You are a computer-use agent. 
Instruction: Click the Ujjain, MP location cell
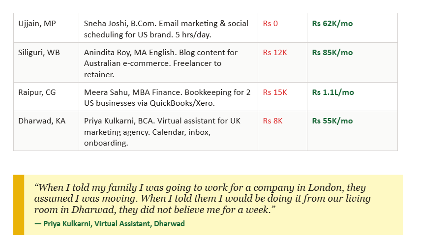point(37,24)
